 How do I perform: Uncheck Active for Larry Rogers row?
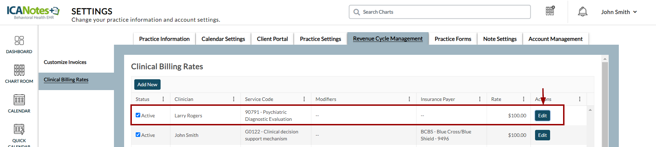138,115
